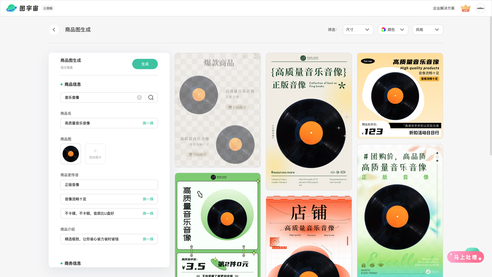Go back with the left arrow button
The height and width of the screenshot is (277, 492).
(x=54, y=30)
